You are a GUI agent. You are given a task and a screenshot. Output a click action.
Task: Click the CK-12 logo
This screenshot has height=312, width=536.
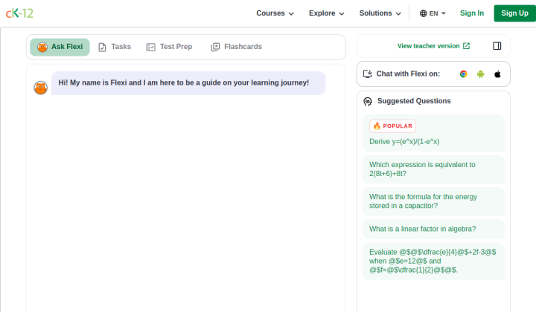point(19,13)
